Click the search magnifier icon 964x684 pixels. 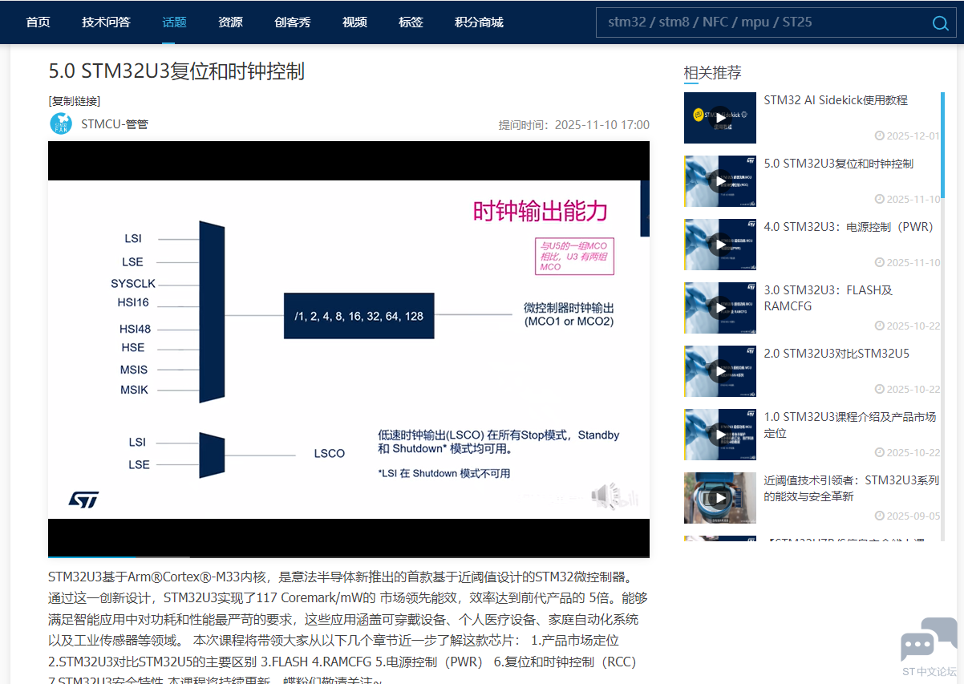(x=940, y=23)
